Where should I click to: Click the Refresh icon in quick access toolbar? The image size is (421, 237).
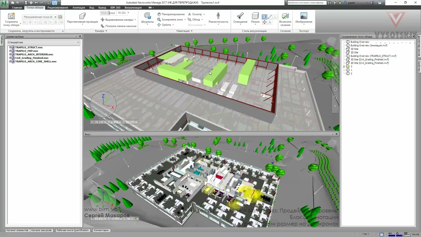click(49, 3)
